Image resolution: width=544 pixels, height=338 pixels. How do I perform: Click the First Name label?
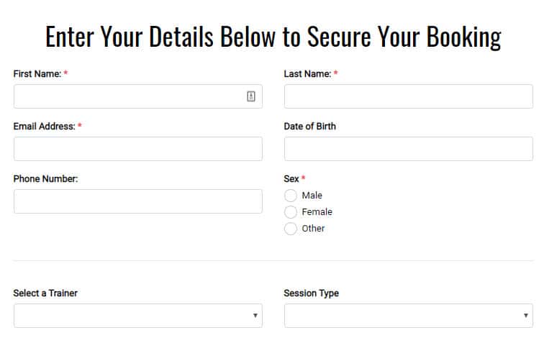pos(37,74)
